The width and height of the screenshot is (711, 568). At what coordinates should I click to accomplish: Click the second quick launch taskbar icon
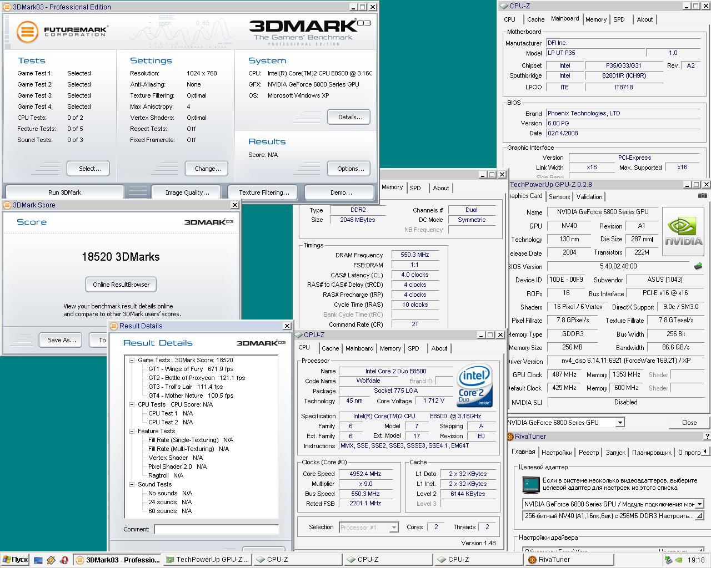51,560
